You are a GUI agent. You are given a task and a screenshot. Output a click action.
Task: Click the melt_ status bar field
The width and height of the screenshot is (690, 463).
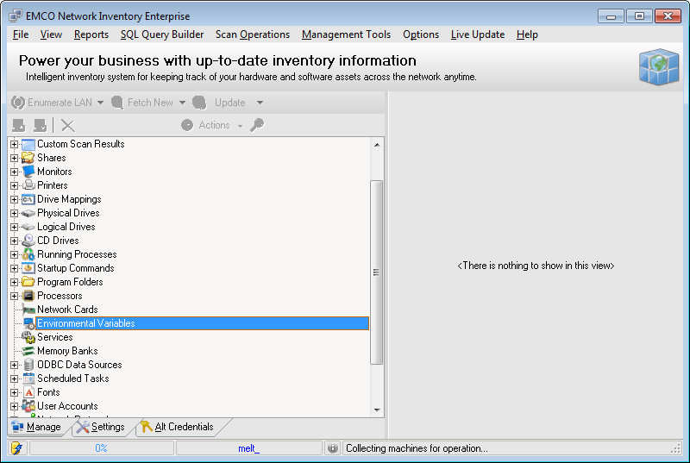(249, 448)
